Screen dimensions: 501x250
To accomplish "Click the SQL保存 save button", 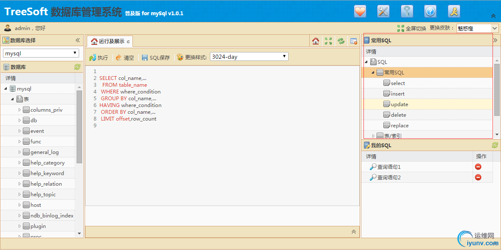I will (x=156, y=58).
